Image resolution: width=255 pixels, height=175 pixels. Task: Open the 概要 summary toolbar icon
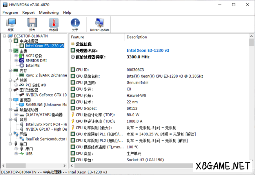(11, 24)
